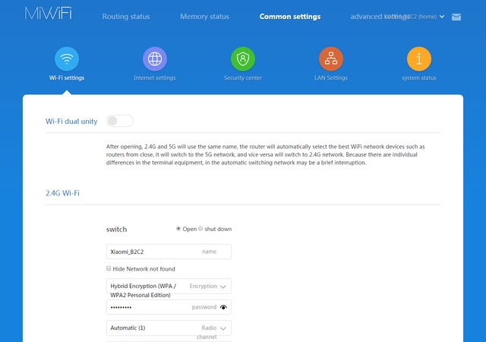Click the Wi-Fi settings label text

point(67,78)
